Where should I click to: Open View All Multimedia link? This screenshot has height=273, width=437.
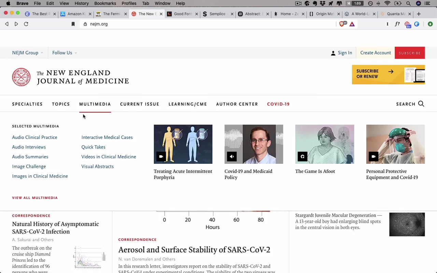[x=35, y=198]
